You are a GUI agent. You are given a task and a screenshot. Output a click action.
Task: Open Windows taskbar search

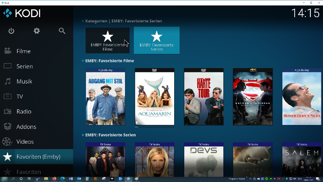point(13,179)
